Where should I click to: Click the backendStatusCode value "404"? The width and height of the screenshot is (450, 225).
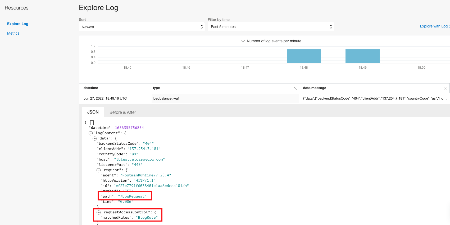click(148, 143)
